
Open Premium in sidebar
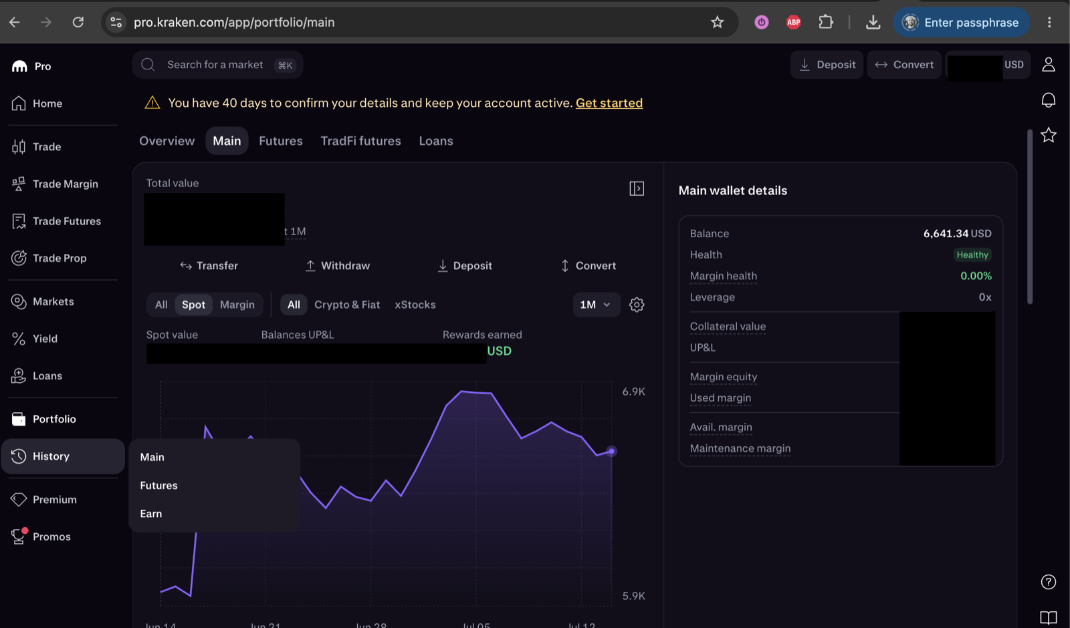point(44,500)
